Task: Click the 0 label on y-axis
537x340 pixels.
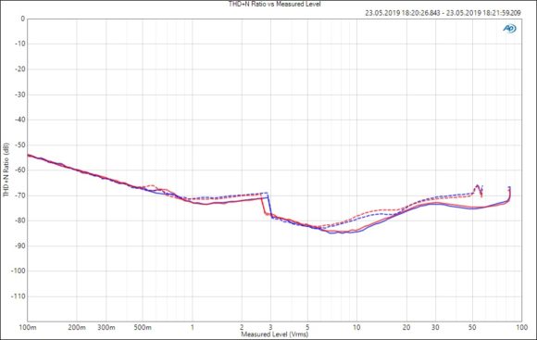Action: pos(22,19)
